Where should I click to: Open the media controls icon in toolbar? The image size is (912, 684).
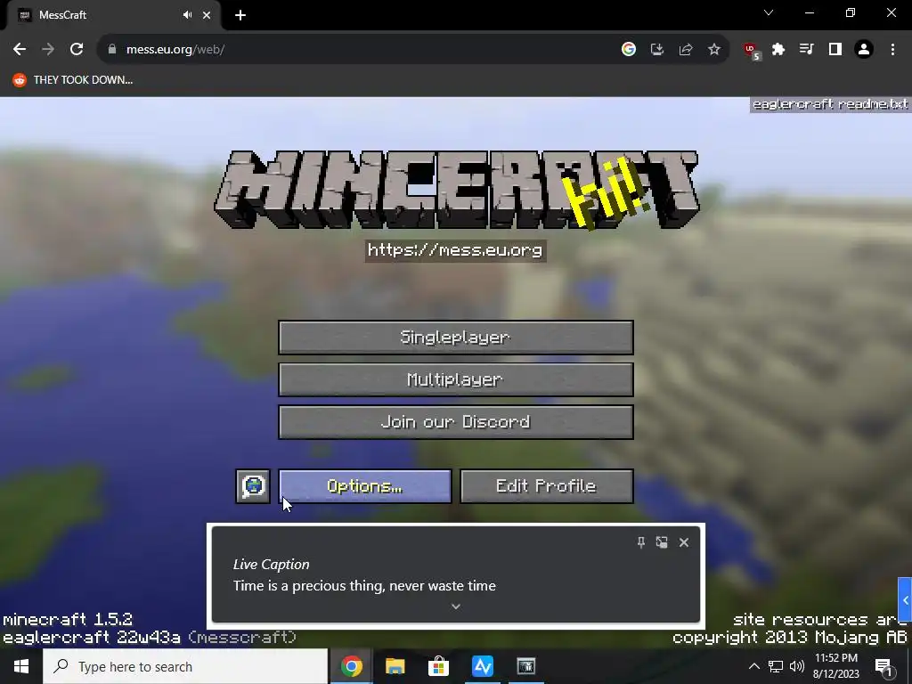pos(807,50)
